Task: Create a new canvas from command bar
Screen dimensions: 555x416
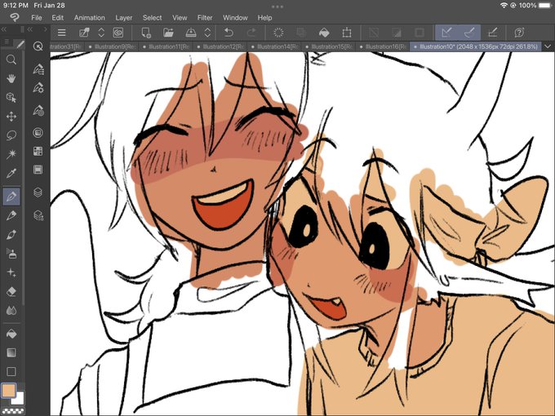Action: (x=146, y=33)
